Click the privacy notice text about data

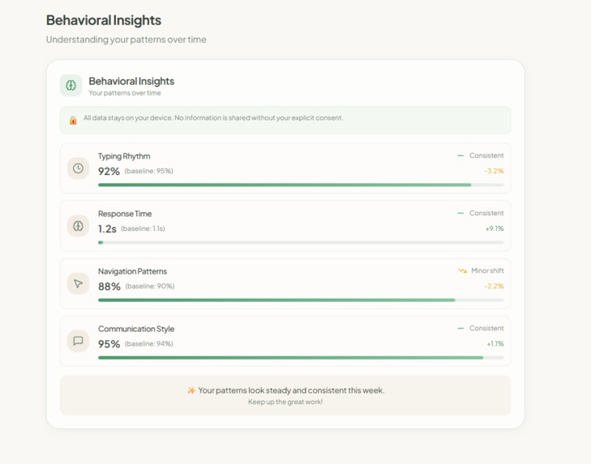[213, 118]
